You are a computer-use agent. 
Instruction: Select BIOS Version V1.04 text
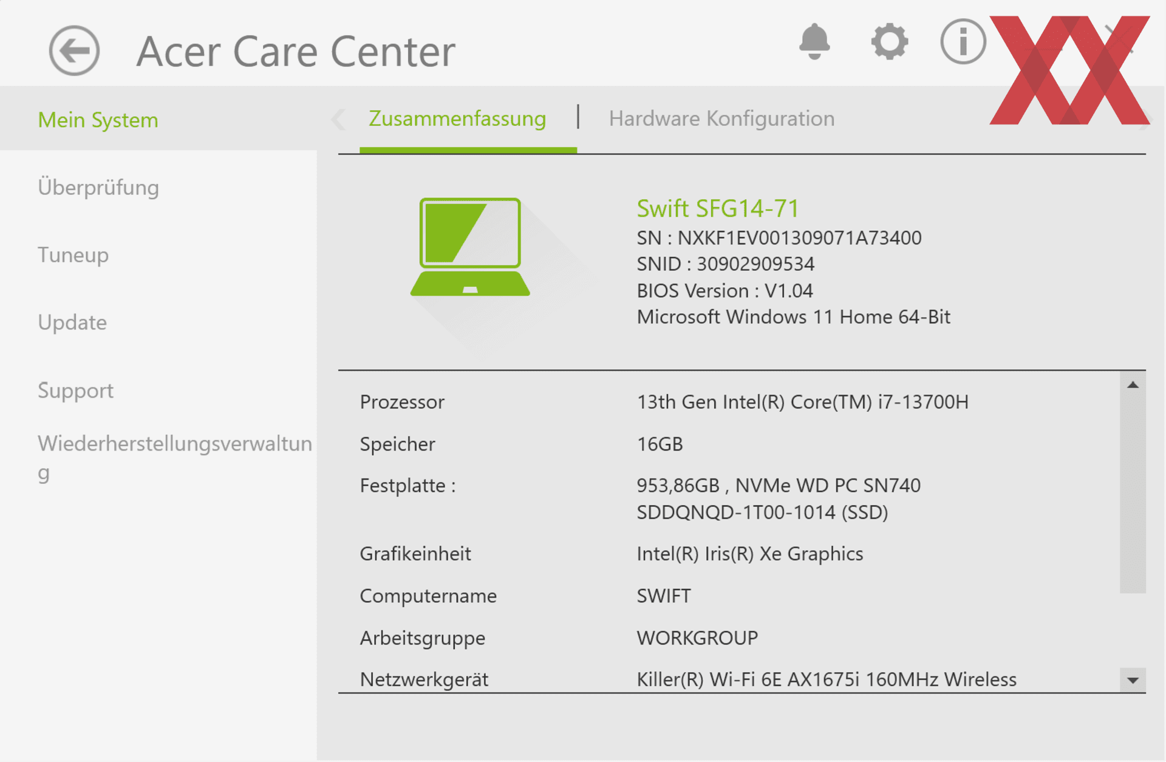coord(724,291)
